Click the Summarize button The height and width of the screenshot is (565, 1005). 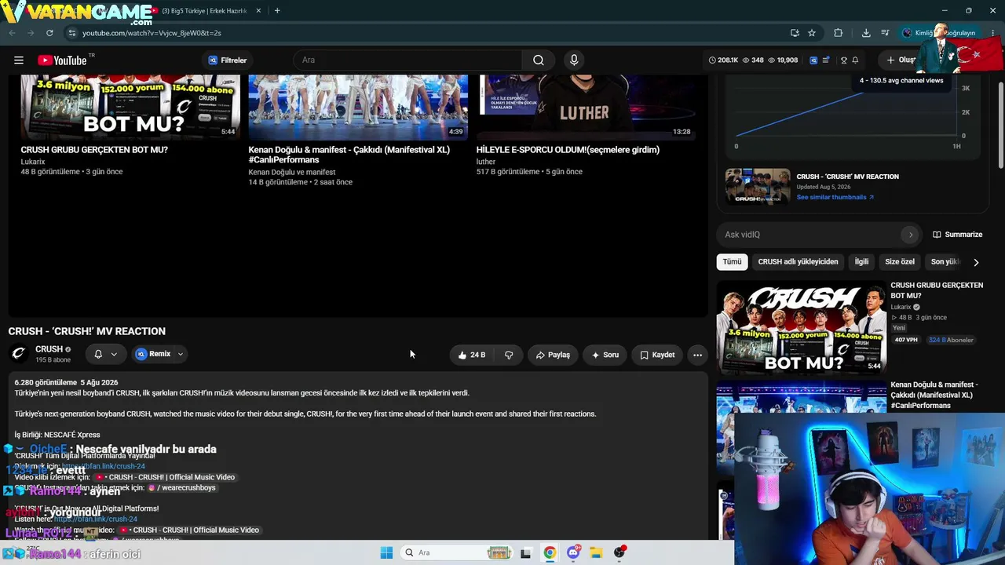[957, 235]
